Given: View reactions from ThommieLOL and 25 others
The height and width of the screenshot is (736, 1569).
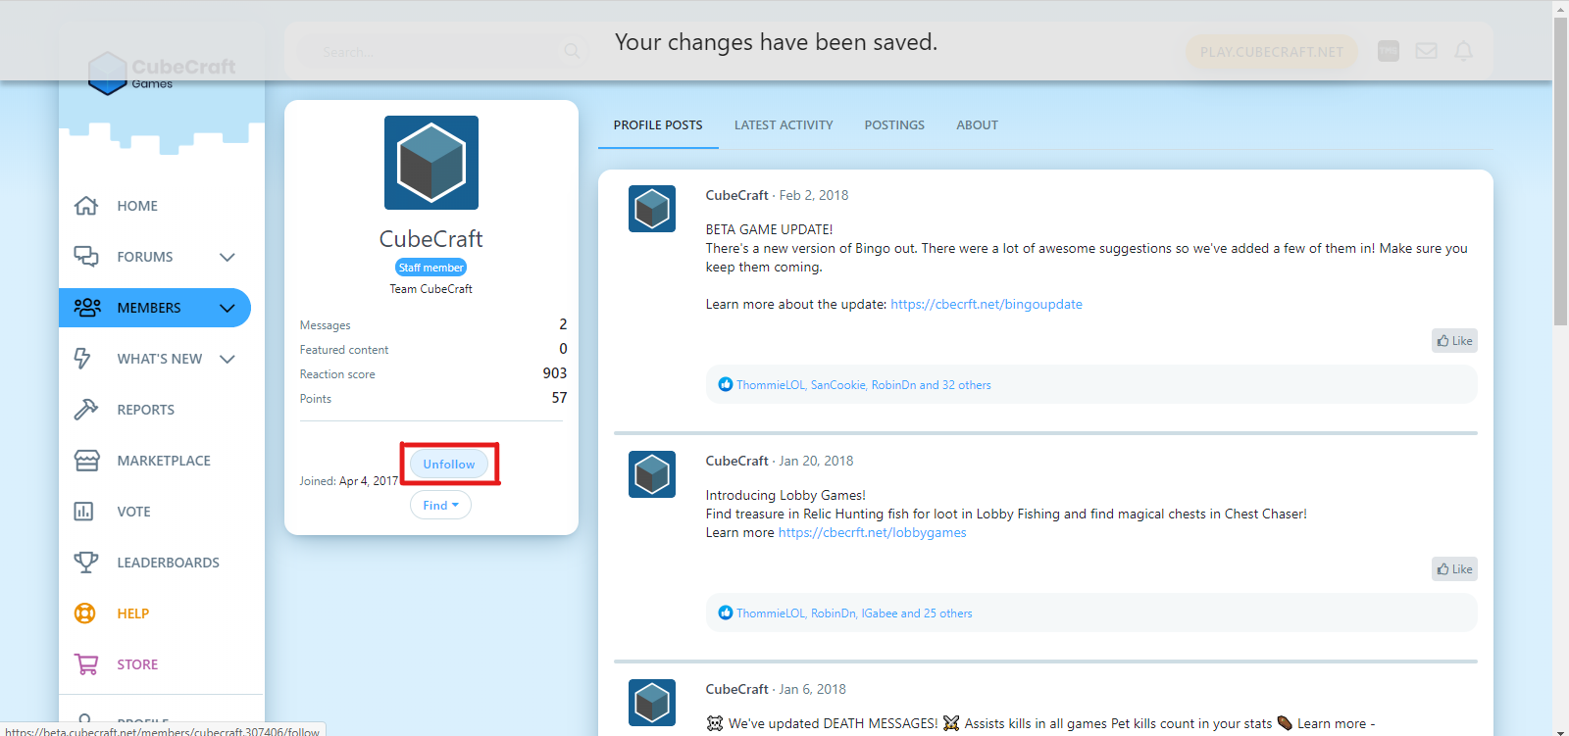Looking at the screenshot, I should tap(854, 613).
